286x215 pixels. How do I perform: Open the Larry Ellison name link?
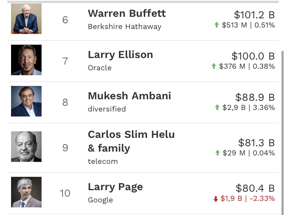pos(120,55)
